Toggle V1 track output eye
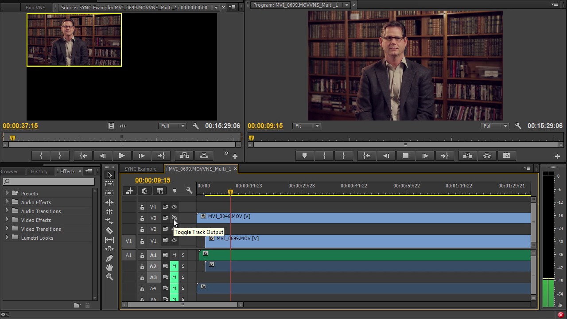The height and width of the screenshot is (319, 567). tap(174, 241)
